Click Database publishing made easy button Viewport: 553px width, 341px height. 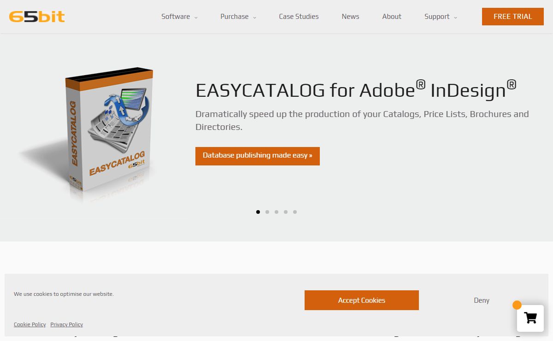(x=258, y=156)
